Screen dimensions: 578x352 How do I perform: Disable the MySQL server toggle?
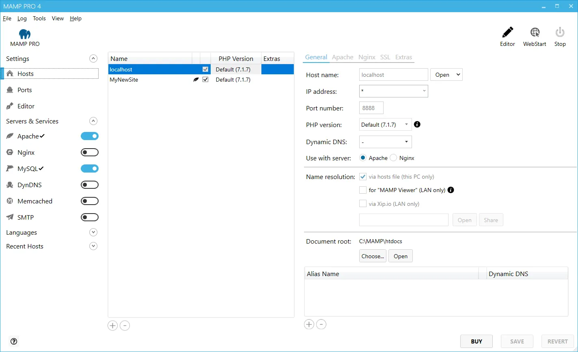(90, 168)
